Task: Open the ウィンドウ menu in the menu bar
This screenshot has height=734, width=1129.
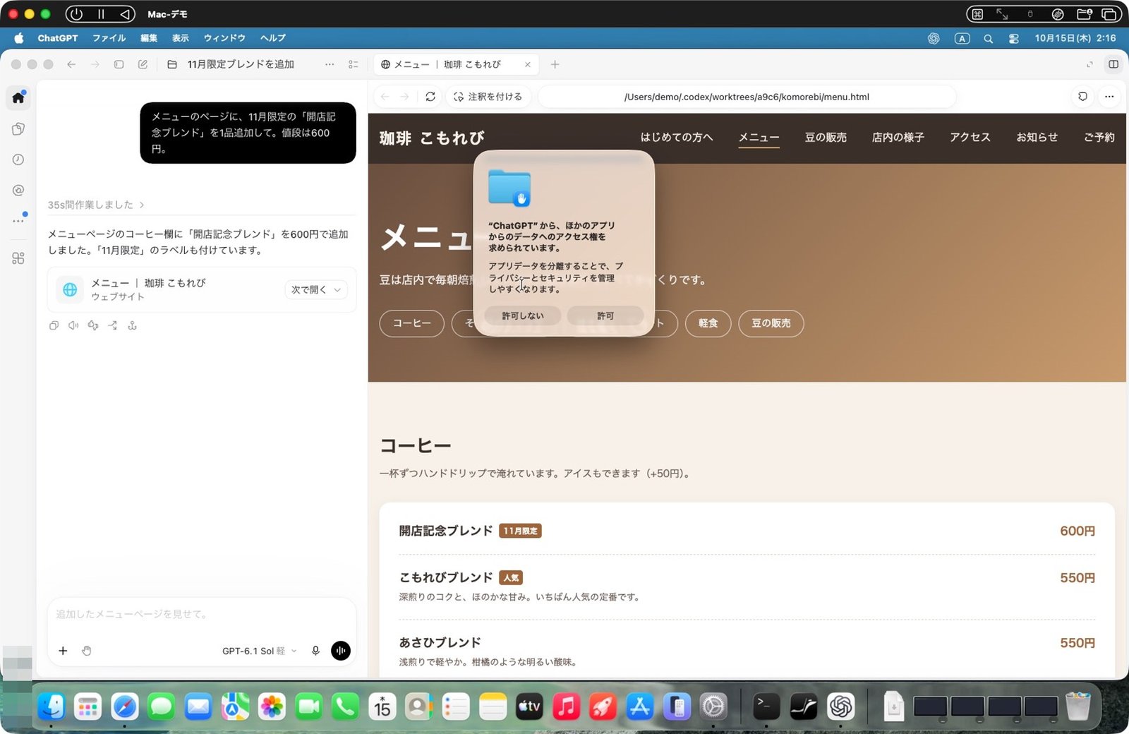Action: pos(224,38)
